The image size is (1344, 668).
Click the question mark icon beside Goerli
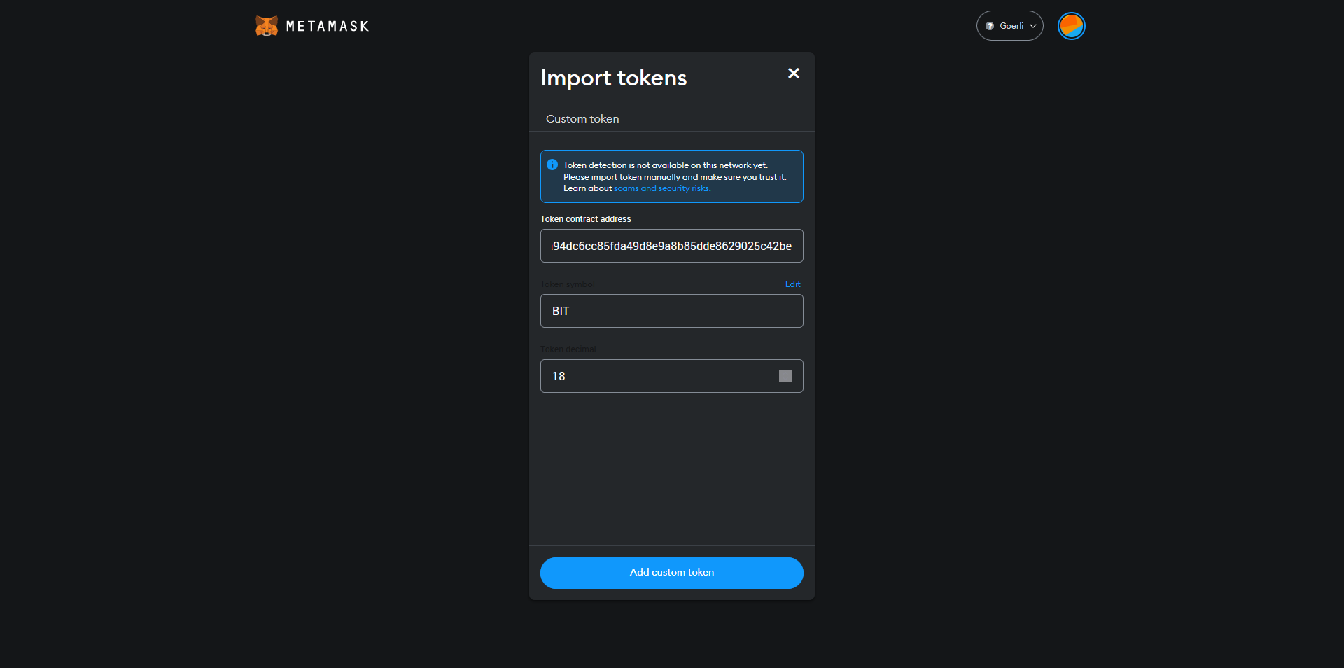[990, 26]
